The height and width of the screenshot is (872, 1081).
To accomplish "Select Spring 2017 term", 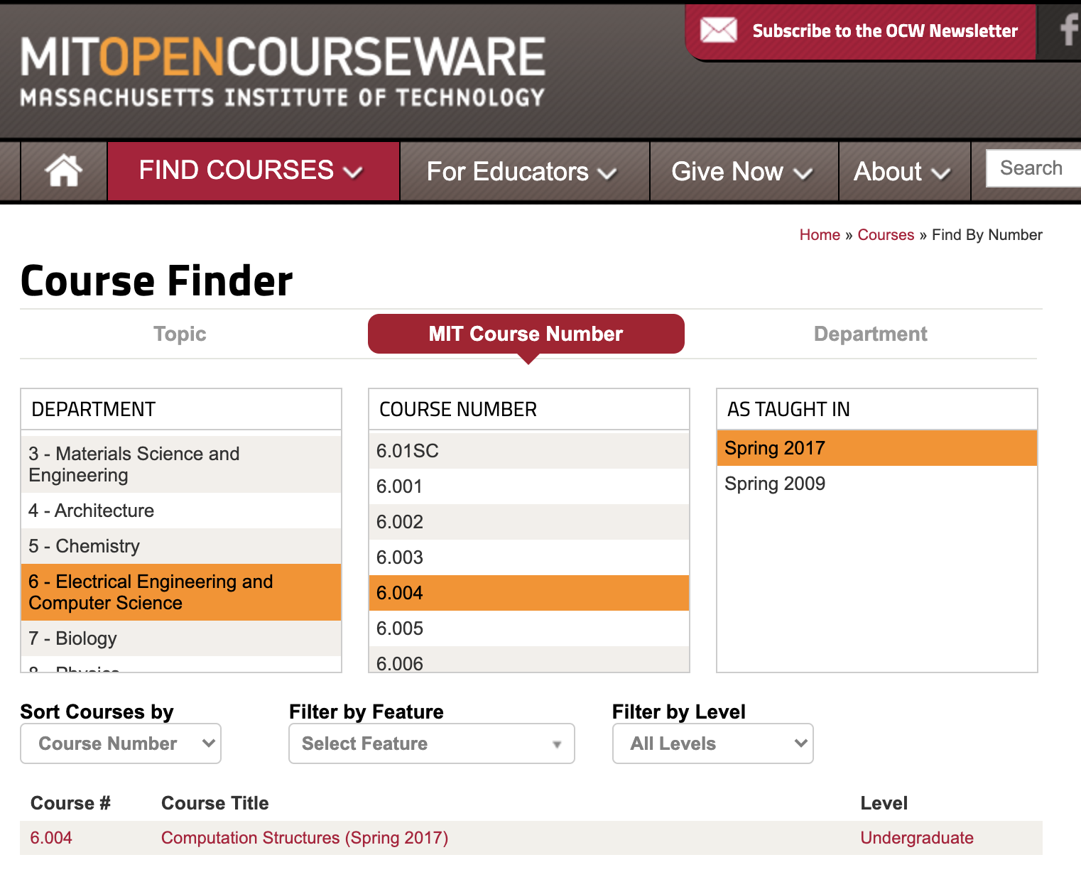I will click(877, 448).
